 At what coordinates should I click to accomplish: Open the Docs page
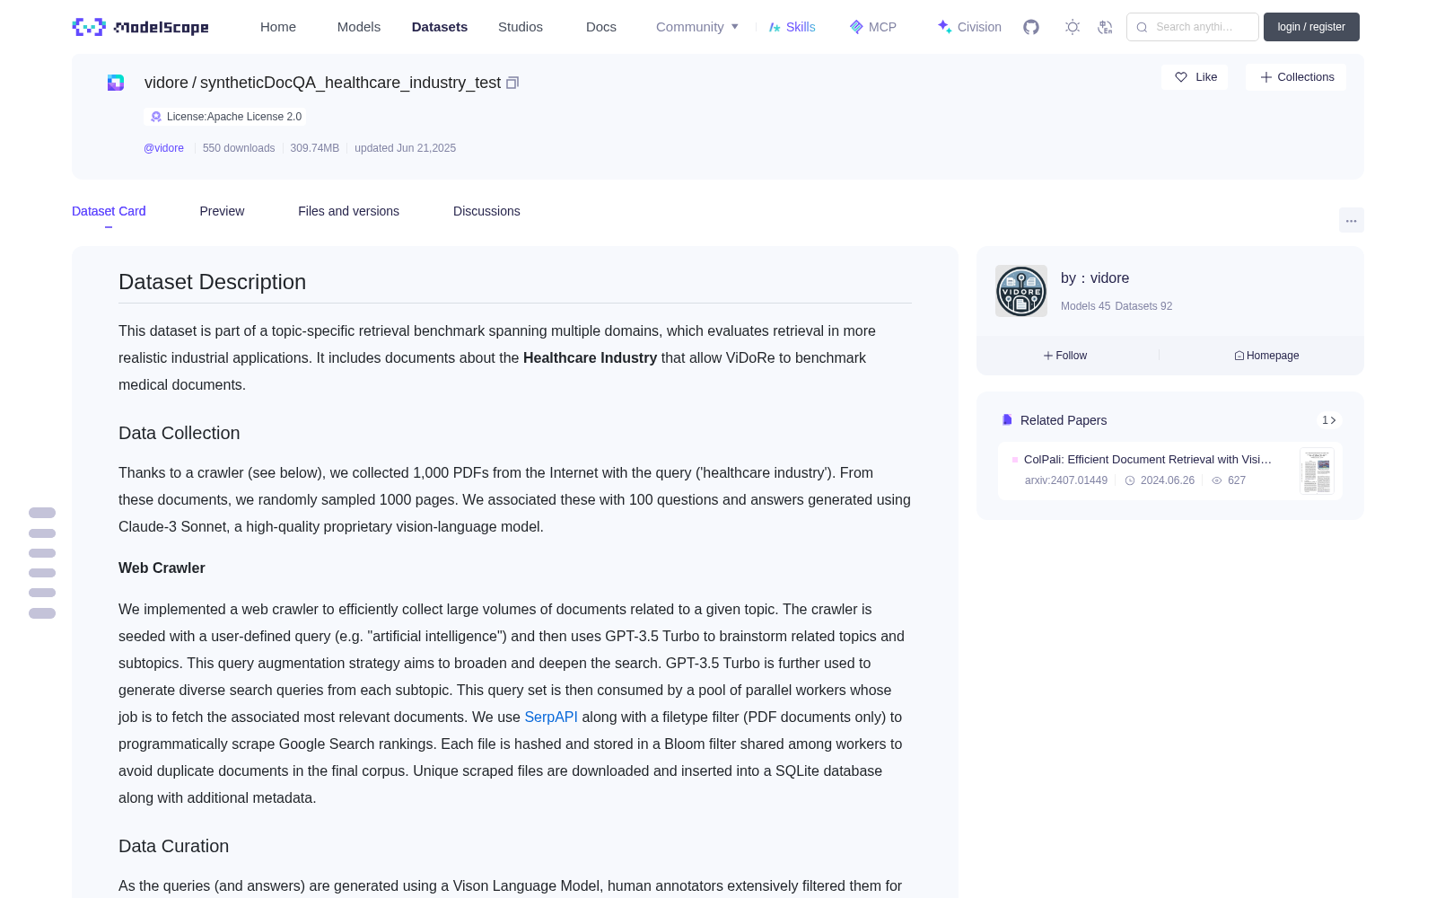601,27
